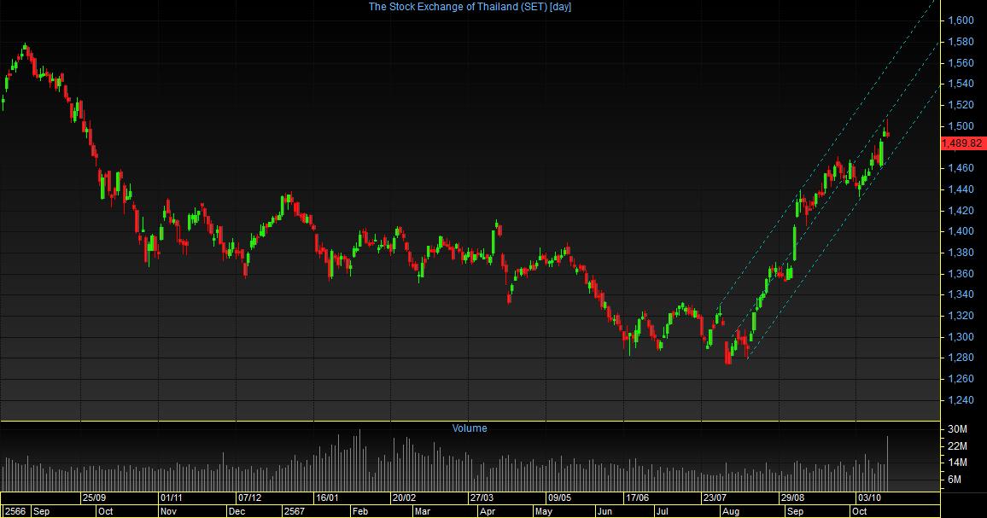Click the 17/06 date marker
Image resolution: width=987 pixels, height=518 pixels.
coord(637,498)
